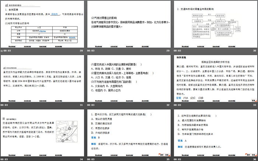Click the 00:03 timing under slide 30
258x161 pixels.
(177, 51)
